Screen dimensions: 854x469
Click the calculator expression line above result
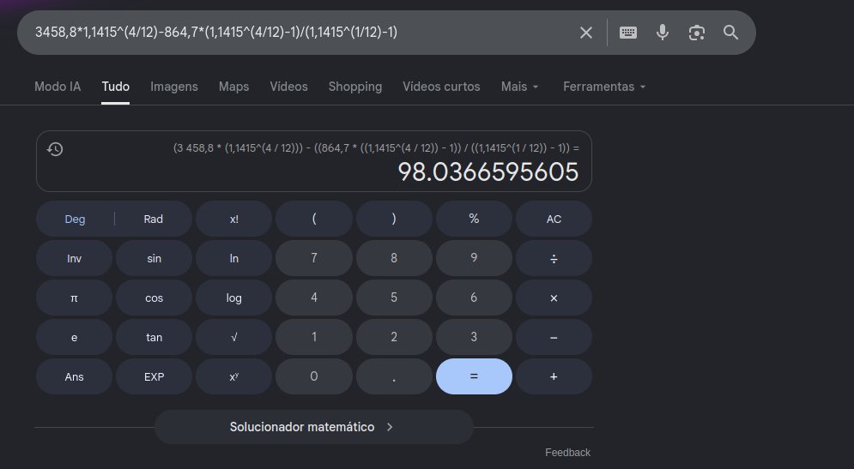[376, 148]
